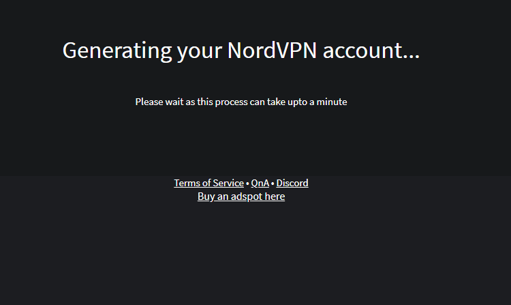The height and width of the screenshot is (305, 511).
Task: Open the QnA link
Action: (x=260, y=183)
